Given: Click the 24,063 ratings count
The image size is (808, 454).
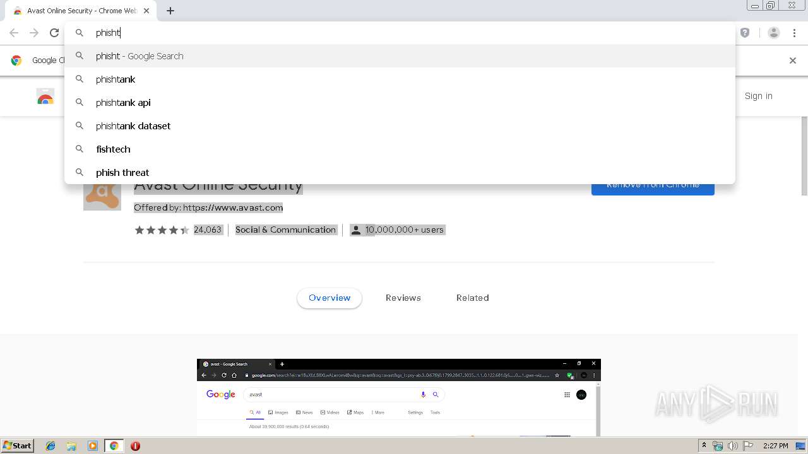Looking at the screenshot, I should [x=208, y=230].
